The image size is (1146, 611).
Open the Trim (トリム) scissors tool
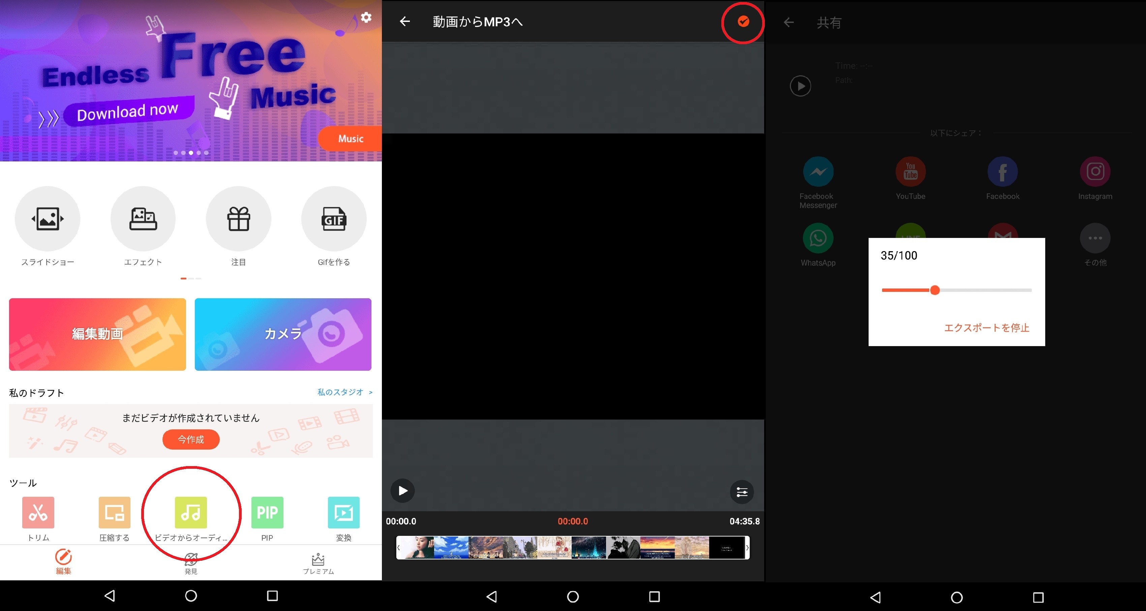38,512
